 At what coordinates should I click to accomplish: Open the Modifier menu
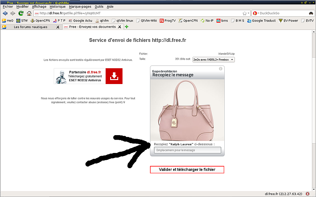coord(22,7)
